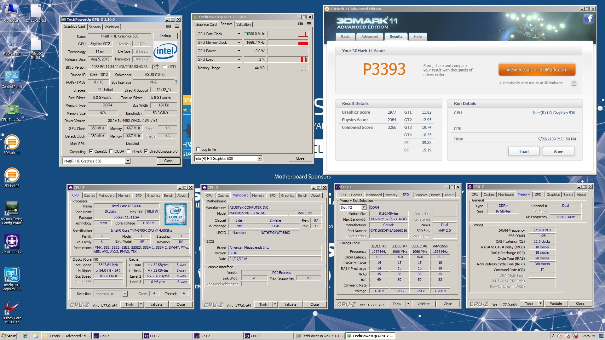Image resolution: width=605 pixels, height=340 pixels.
Task: Click the Facebook icon in 3DMark 11
Action: coord(588,19)
